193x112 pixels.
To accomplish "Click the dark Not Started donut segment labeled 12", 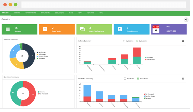I will click(32, 55).
